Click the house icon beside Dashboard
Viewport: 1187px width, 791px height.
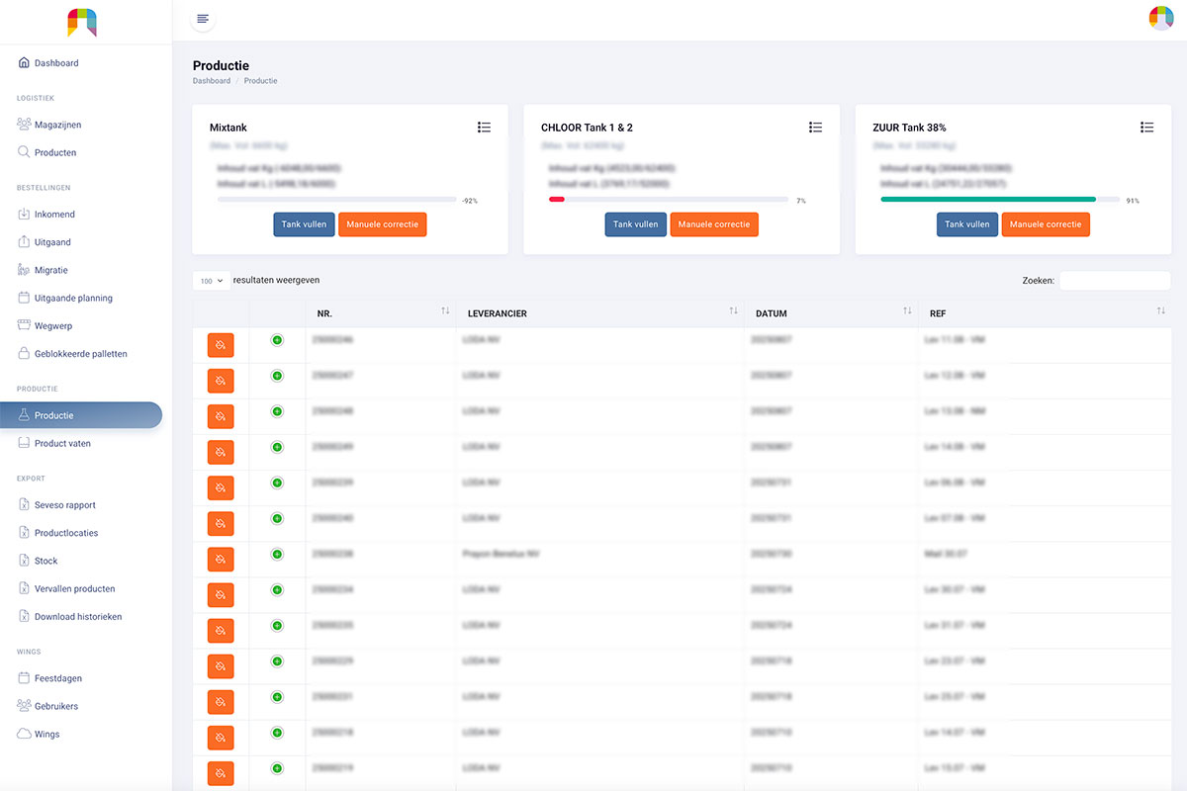(x=24, y=63)
